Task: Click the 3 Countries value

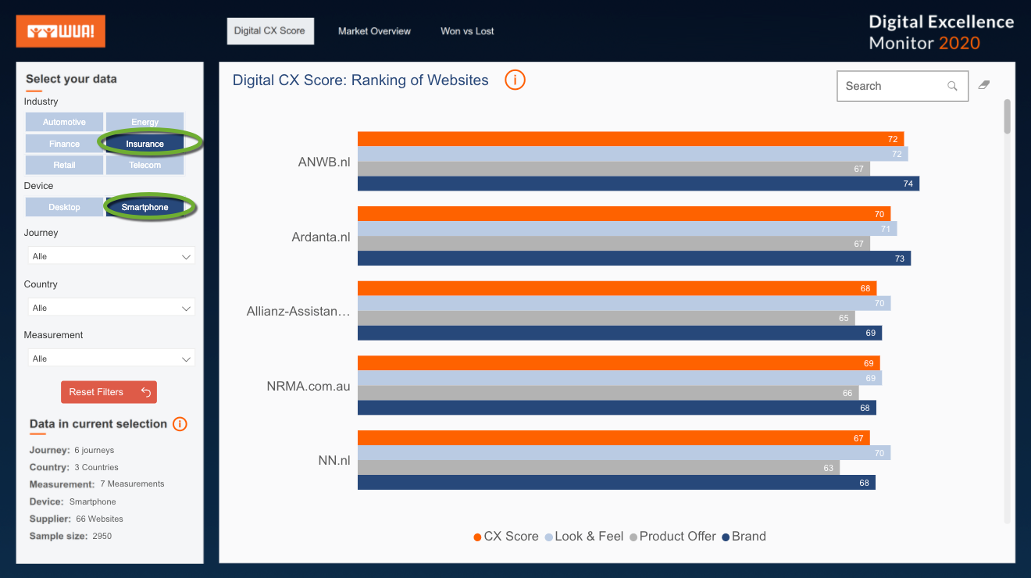Action: tap(96, 467)
